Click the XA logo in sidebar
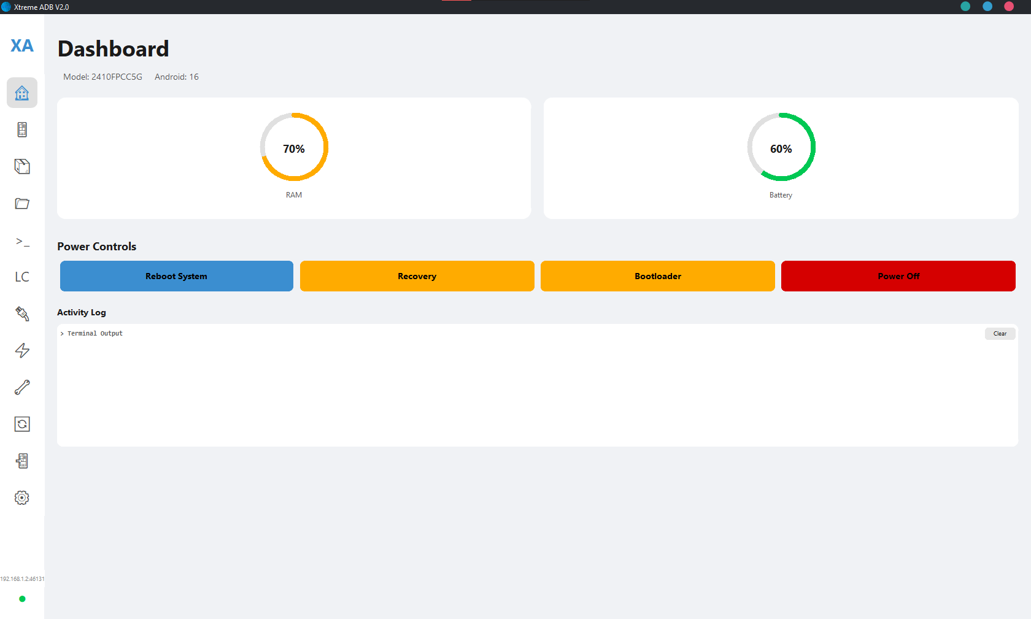This screenshot has width=1031, height=619. click(x=21, y=45)
